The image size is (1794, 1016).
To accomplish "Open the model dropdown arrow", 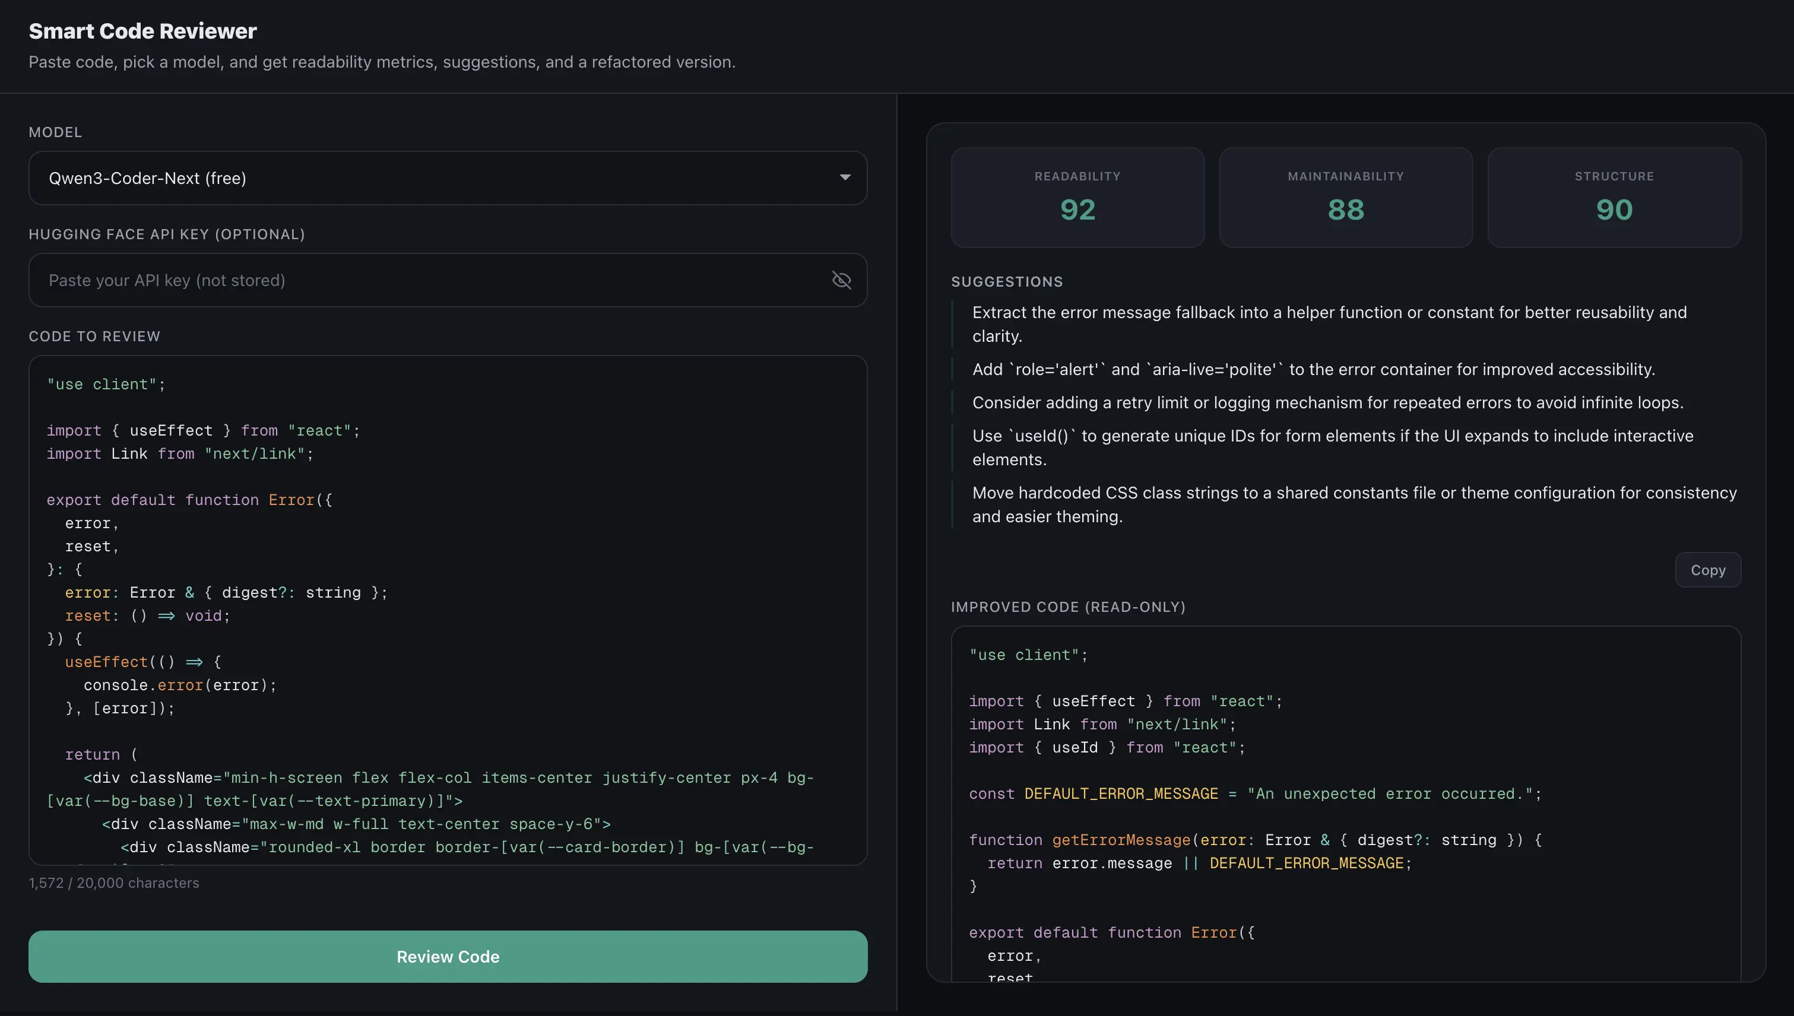I will (x=845, y=177).
